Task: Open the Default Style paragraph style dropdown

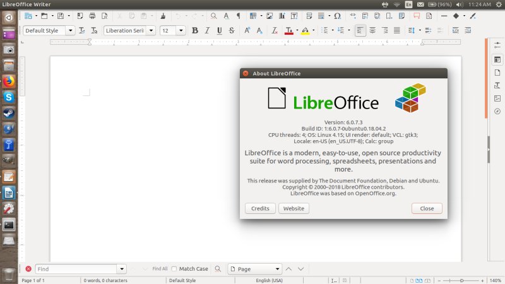Action: click(70, 30)
